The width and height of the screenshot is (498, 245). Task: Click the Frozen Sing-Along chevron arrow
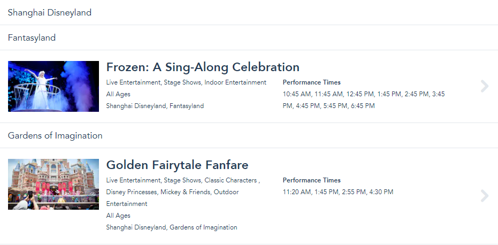point(485,86)
